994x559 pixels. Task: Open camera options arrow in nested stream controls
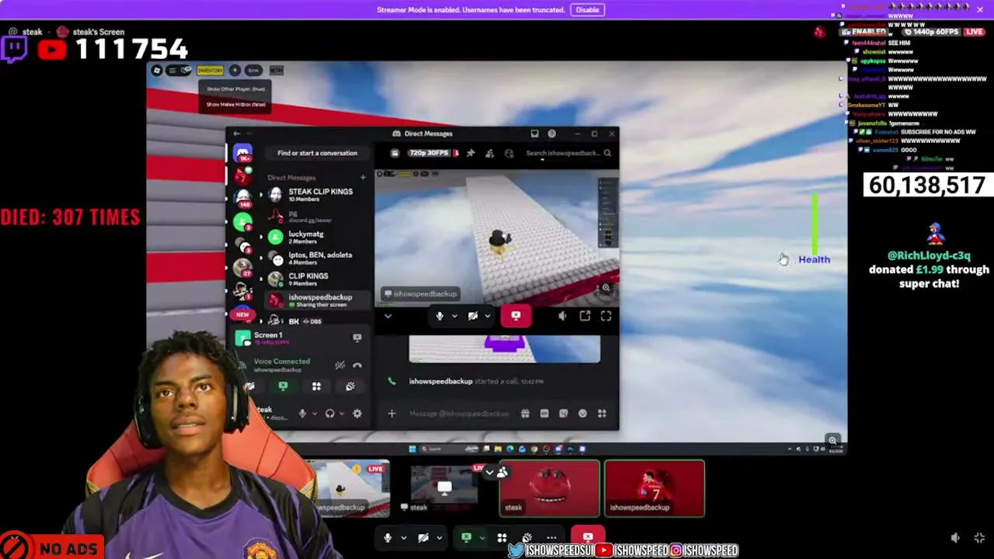pos(488,316)
